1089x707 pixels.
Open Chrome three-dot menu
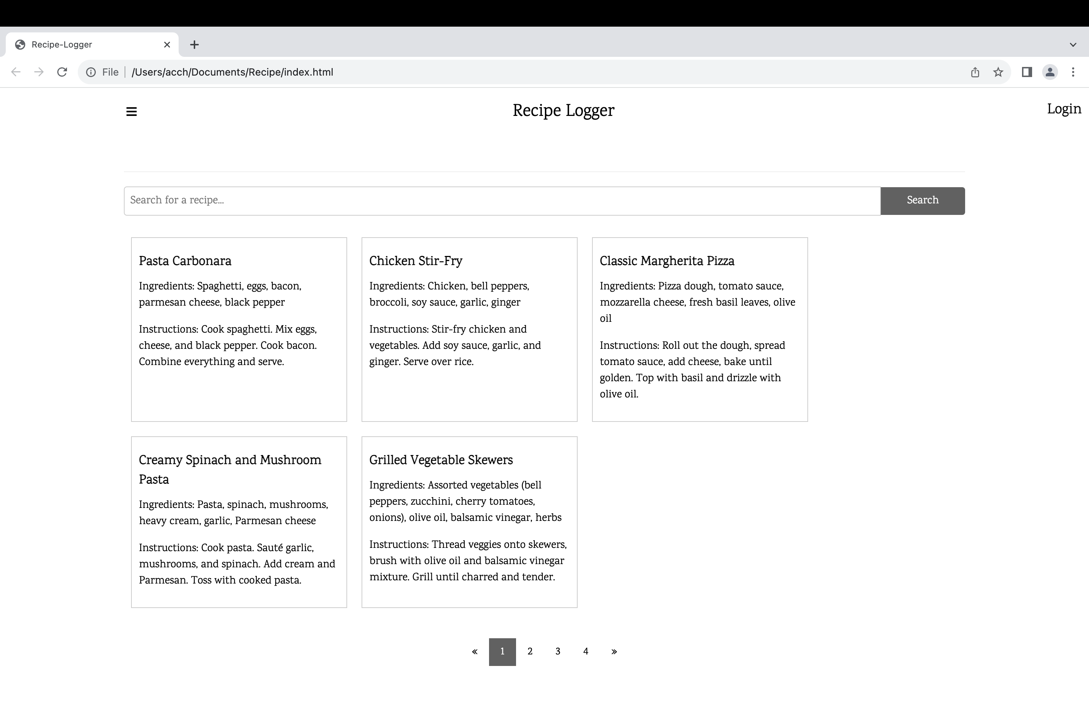(1072, 72)
